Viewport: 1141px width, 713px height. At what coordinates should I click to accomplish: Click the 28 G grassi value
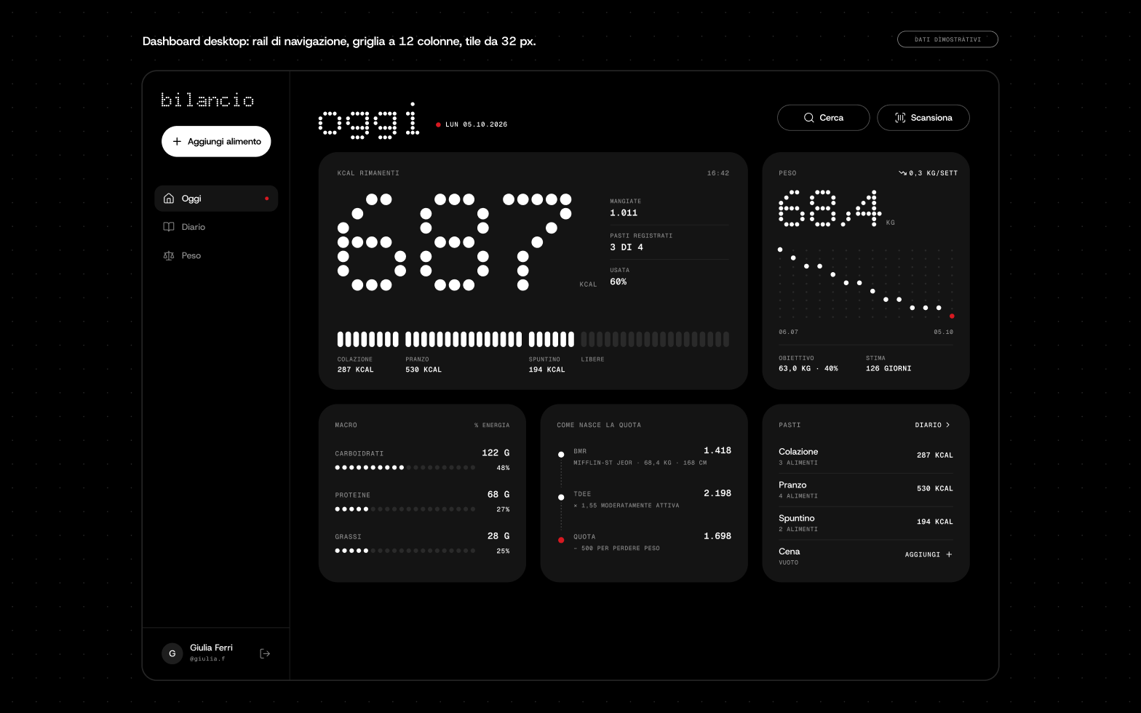(x=498, y=536)
